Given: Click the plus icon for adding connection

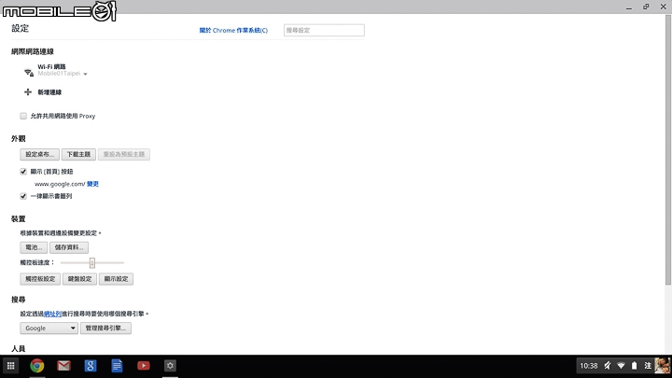Looking at the screenshot, I should pos(28,92).
